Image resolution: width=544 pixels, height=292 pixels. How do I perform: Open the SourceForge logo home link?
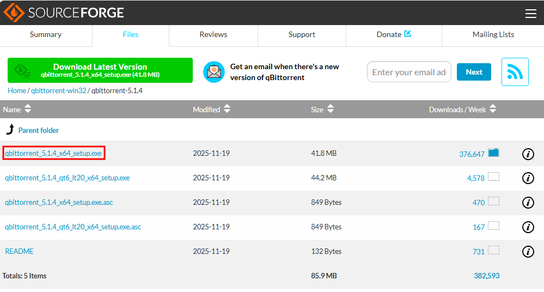(64, 13)
